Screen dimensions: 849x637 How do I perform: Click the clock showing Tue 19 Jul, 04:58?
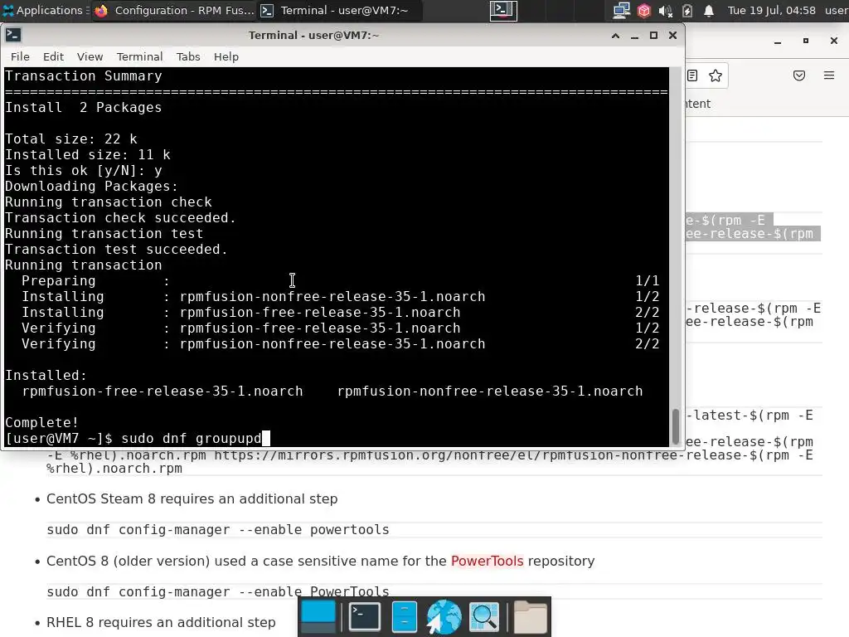point(771,10)
